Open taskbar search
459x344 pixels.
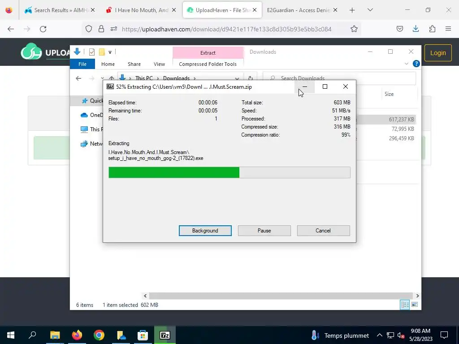pyautogui.click(x=32, y=335)
